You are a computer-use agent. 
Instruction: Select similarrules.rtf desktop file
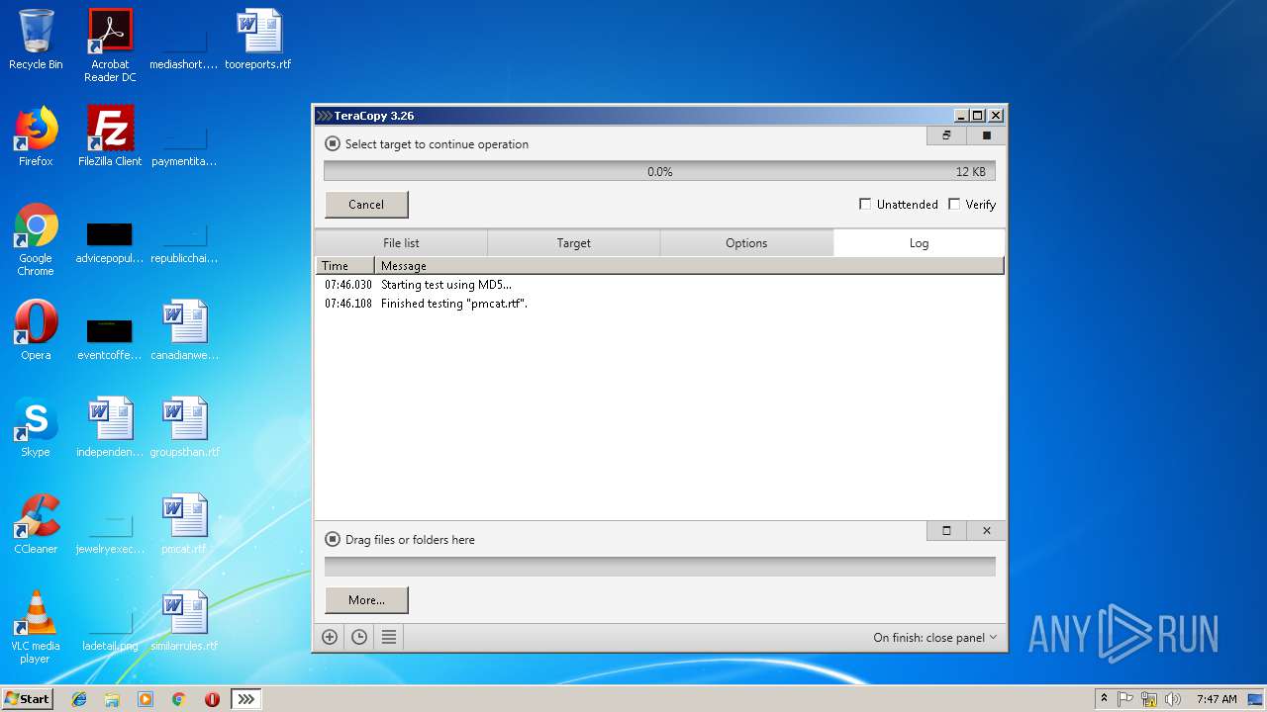[184, 621]
